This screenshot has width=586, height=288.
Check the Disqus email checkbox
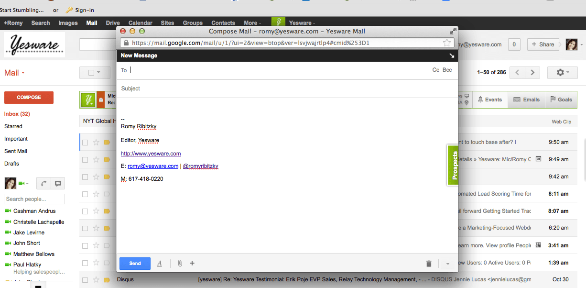pos(85,279)
